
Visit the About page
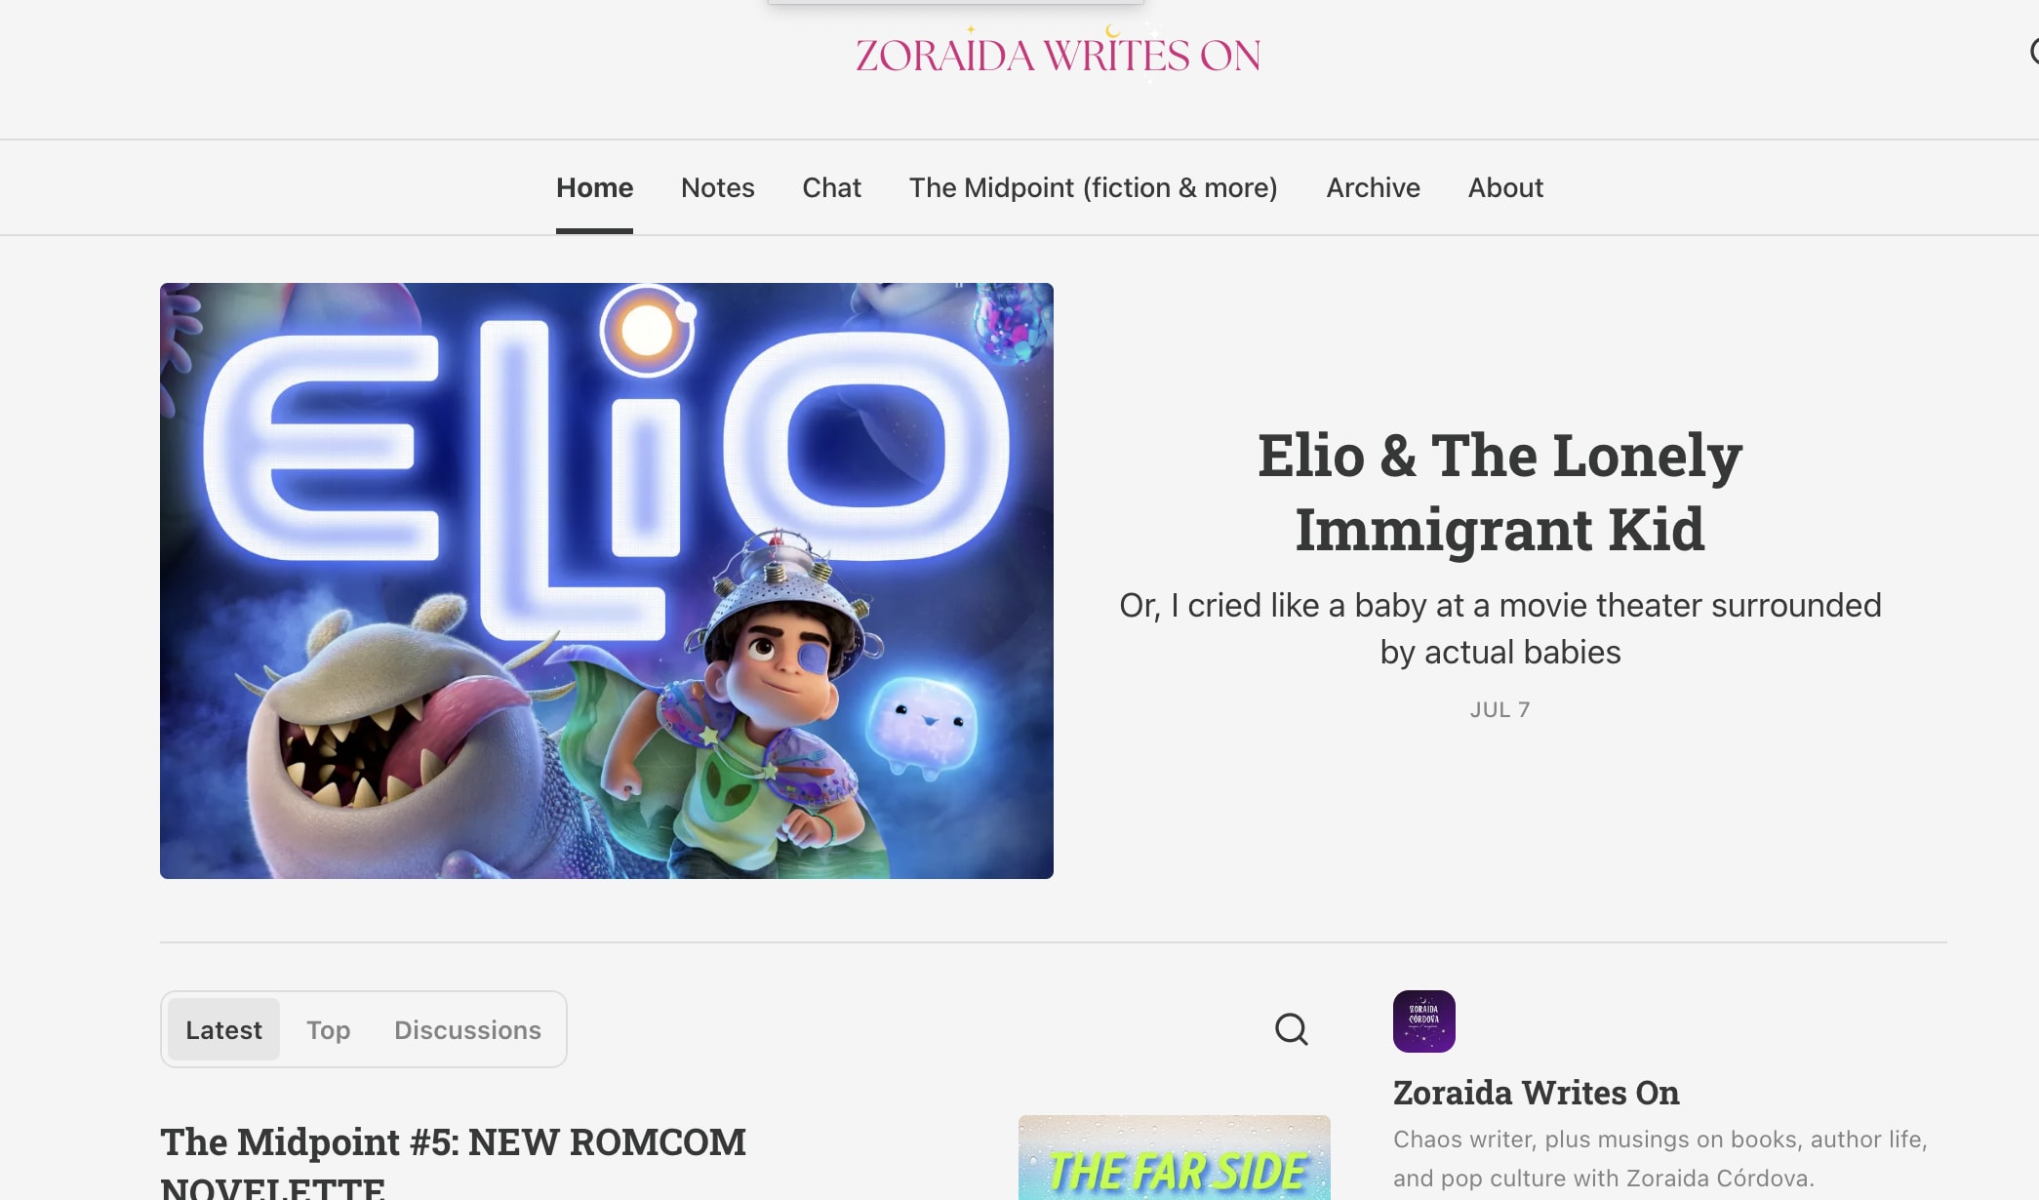(x=1505, y=187)
